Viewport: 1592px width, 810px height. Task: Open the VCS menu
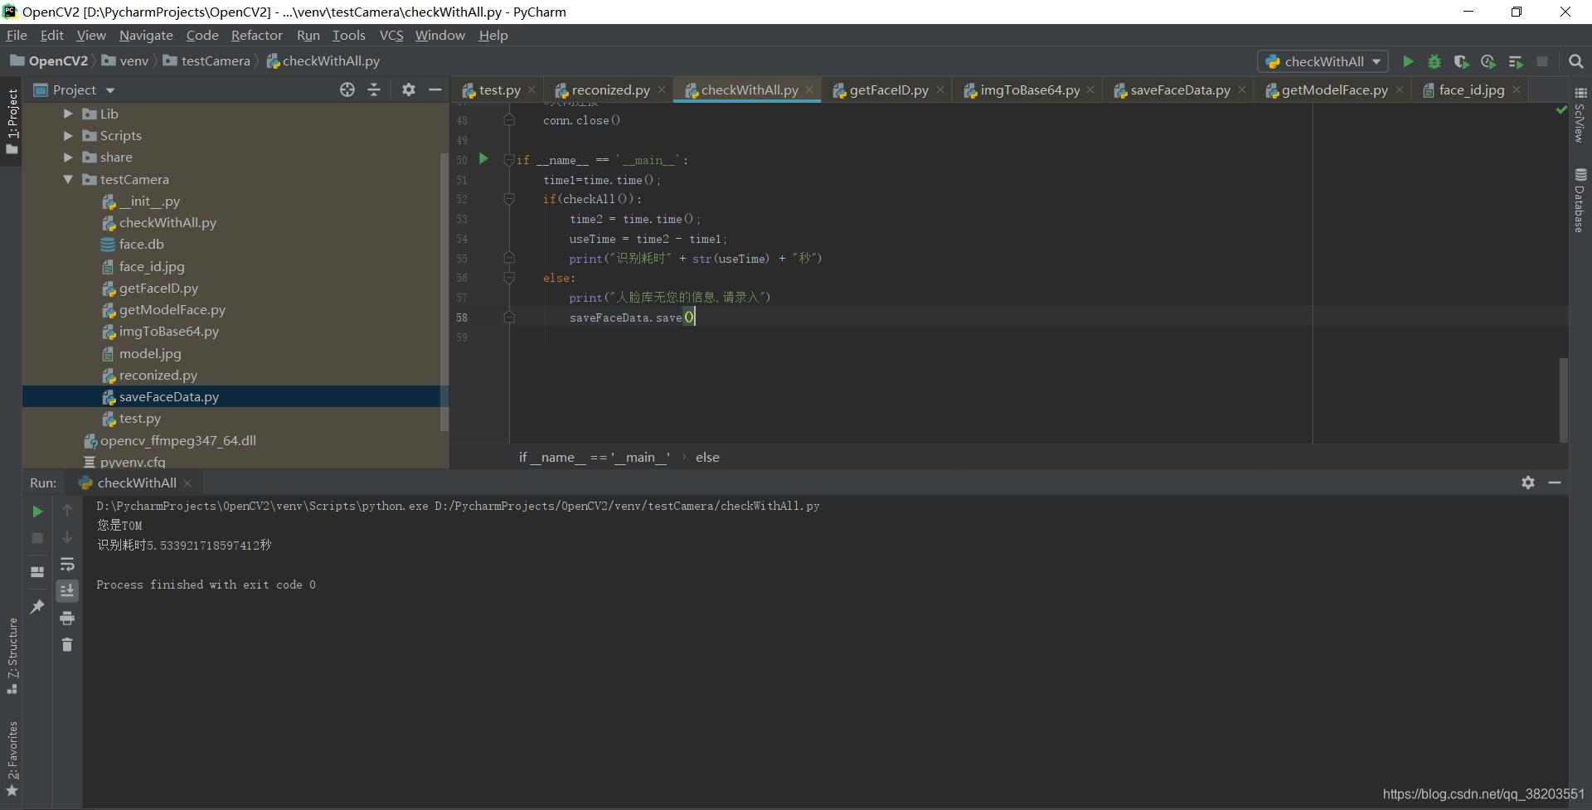pyautogui.click(x=391, y=35)
